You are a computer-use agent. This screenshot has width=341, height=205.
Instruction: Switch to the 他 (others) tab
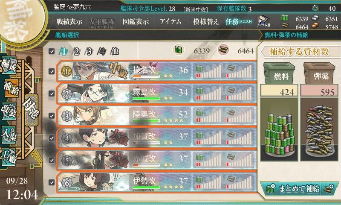click(115, 51)
